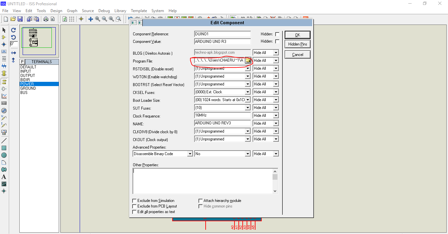
Task: Toggle the grid display
Action: 71,19
